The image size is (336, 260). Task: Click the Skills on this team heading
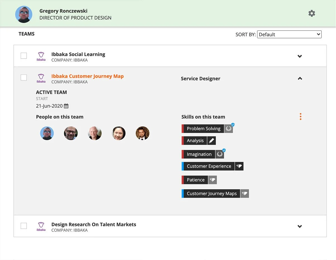(x=203, y=117)
